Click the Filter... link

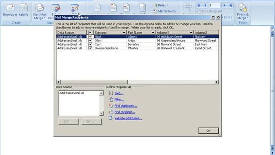click(119, 99)
